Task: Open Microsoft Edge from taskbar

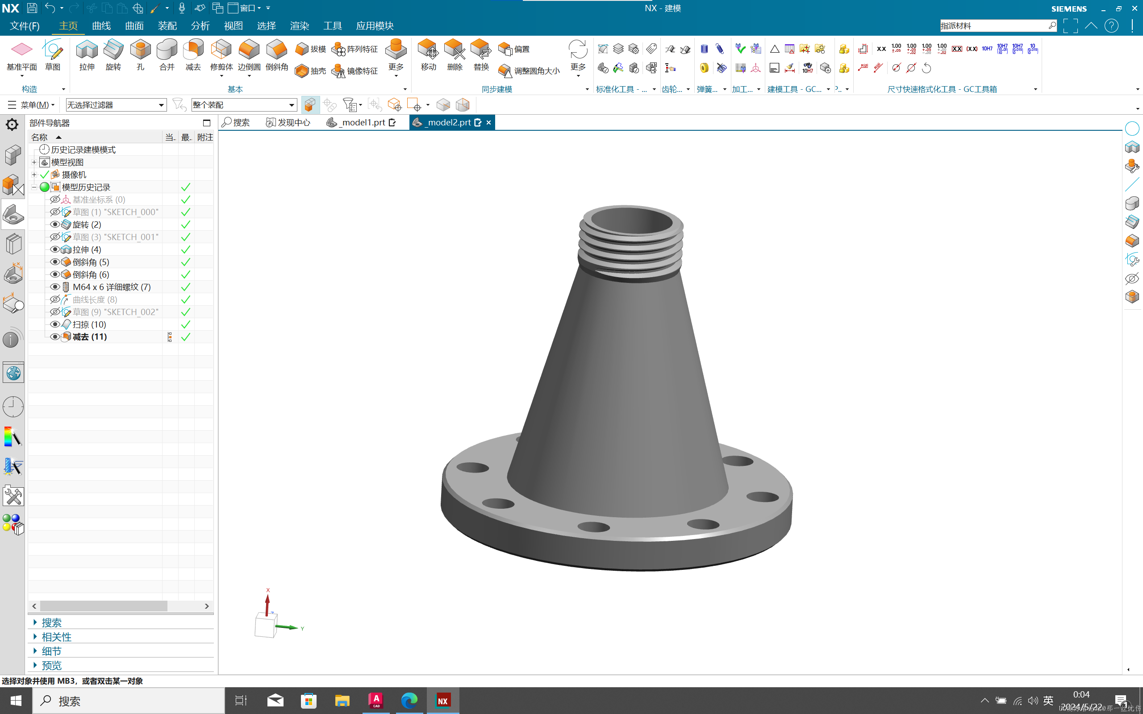Action: click(x=409, y=701)
